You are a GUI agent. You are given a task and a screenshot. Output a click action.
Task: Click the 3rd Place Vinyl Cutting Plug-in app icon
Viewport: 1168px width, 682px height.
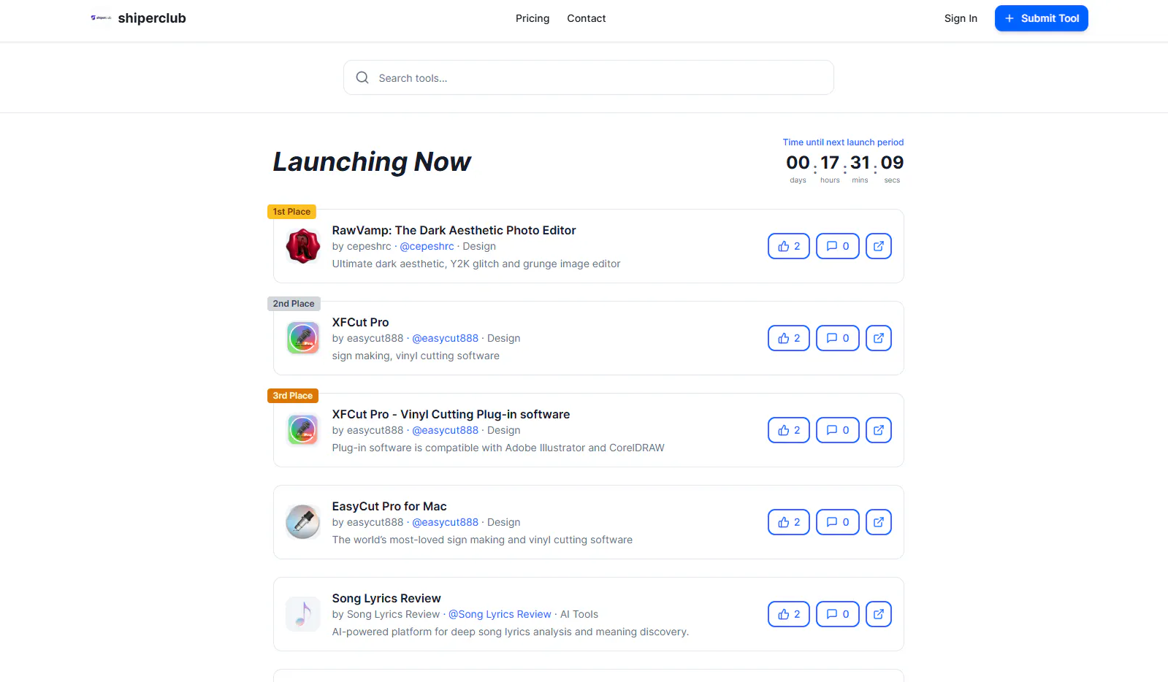click(303, 430)
